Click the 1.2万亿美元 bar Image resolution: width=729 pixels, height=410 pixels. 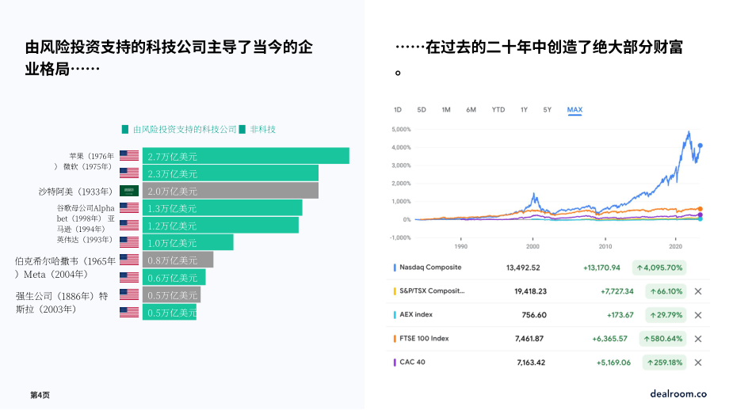(220, 226)
